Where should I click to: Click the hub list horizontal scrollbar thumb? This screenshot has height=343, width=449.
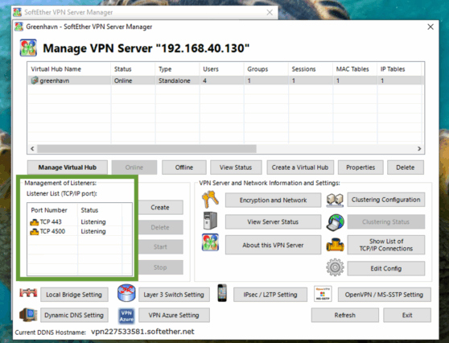146,149
